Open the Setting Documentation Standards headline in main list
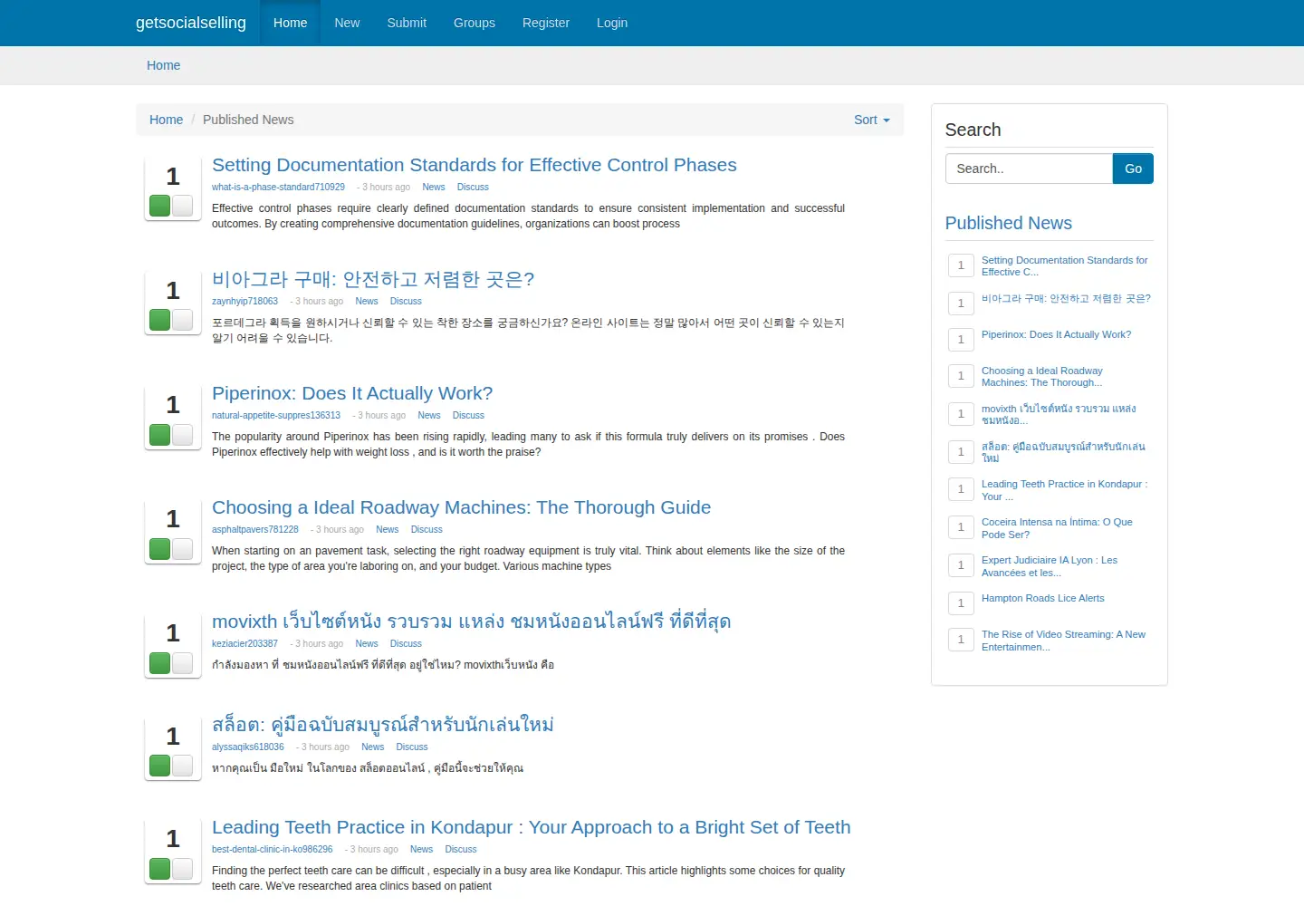1304x906 pixels. [475, 165]
